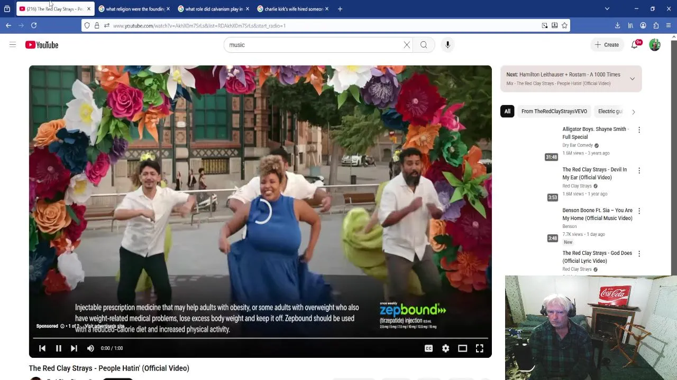Click the video title text
This screenshot has height=380, width=677.
109,368
